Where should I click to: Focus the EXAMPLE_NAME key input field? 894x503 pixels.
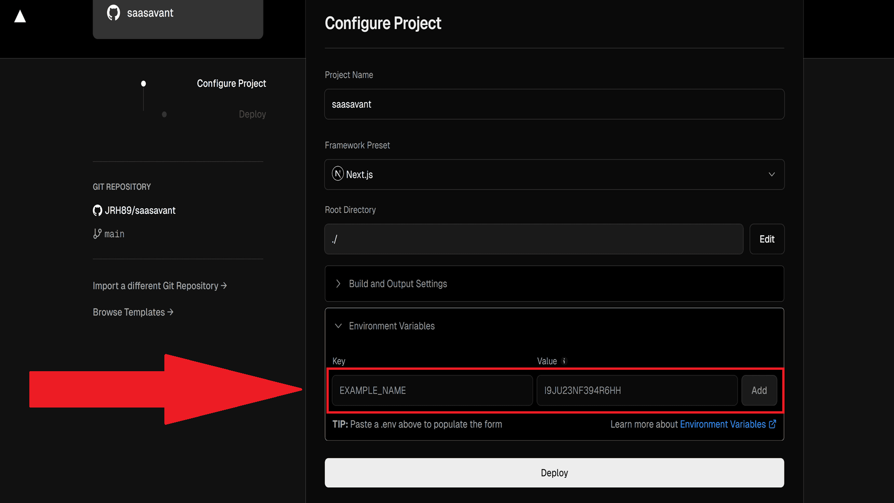point(432,390)
